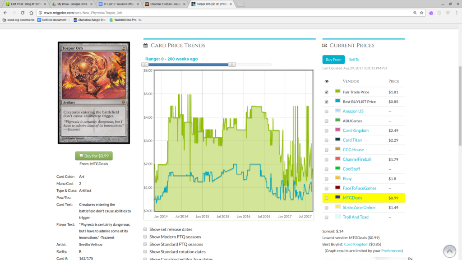The width and height of the screenshot is (462, 260).
Task: Check Show Modern PTQ seasons
Action: tap(145, 237)
